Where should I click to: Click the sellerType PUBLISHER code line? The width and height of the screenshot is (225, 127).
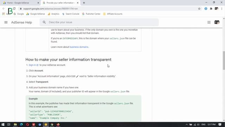point(45,115)
